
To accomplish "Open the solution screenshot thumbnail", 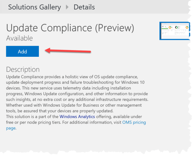I will (174, 31).
